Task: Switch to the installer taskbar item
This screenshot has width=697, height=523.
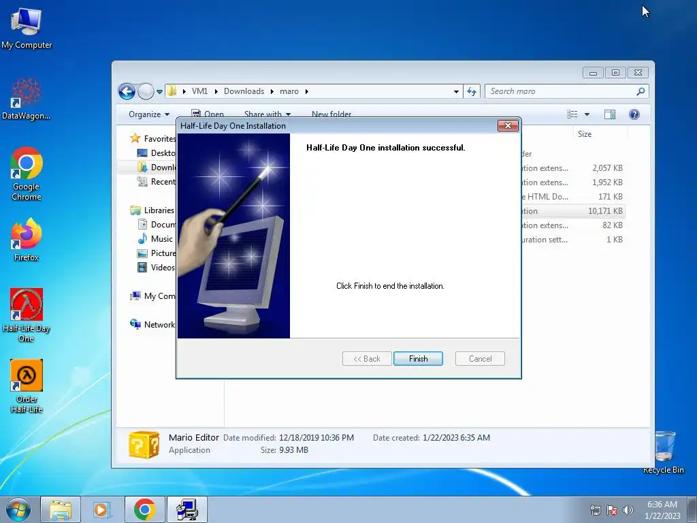Action: (187, 509)
